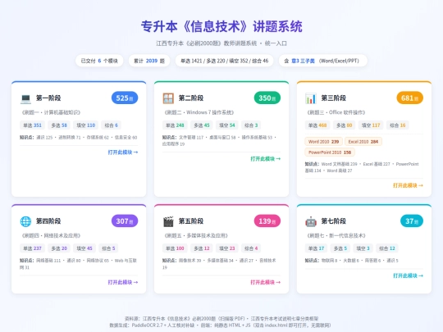Image resolution: width=443 pixels, height=332 pixels.
Task: Click the 681 count badge
Action: 410,98
